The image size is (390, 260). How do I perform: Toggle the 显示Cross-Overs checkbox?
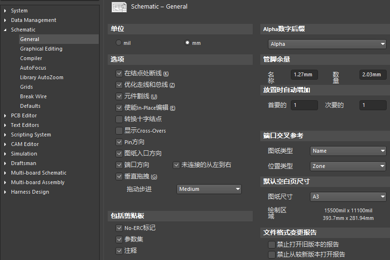[119, 131]
